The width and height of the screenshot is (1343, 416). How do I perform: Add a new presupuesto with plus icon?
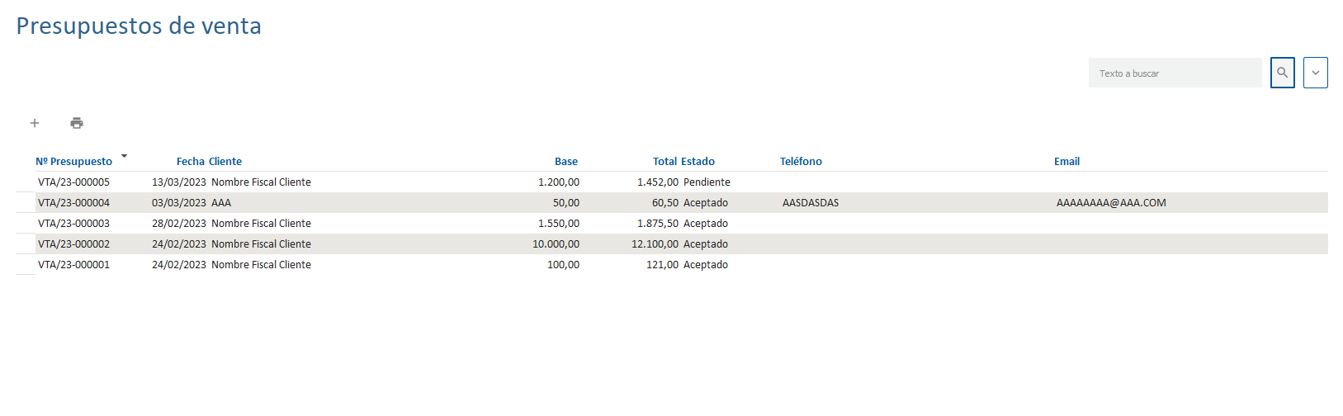(35, 123)
